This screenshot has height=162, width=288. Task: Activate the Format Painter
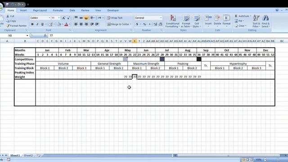pos(17,26)
